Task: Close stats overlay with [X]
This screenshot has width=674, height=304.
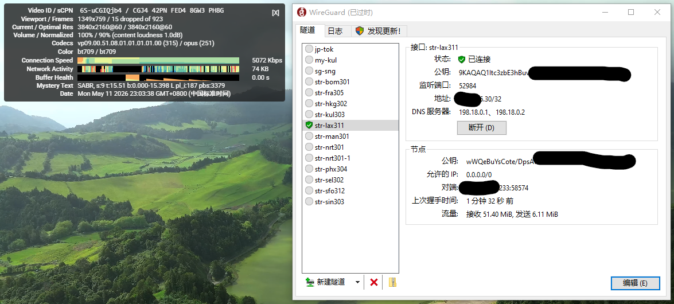Action: [275, 13]
